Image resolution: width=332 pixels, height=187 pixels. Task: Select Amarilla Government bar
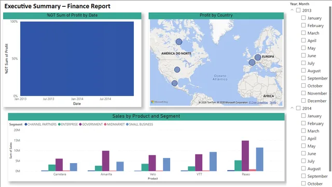pos(106,161)
